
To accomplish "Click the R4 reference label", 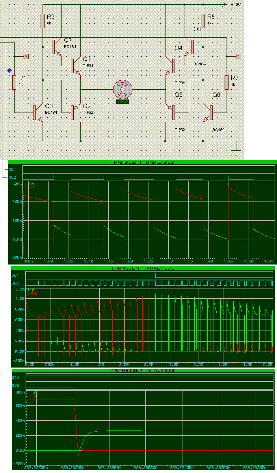I will pos(22,78).
